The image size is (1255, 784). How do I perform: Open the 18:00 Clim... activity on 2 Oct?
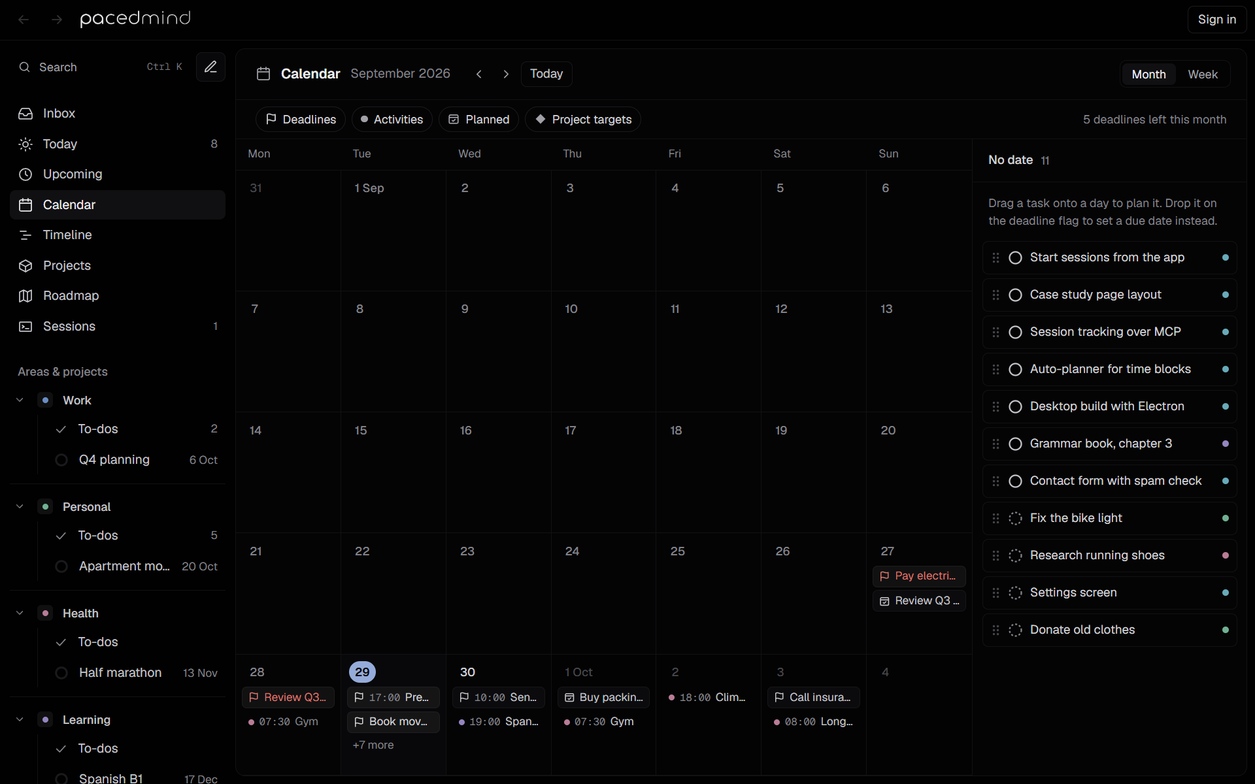(709, 697)
